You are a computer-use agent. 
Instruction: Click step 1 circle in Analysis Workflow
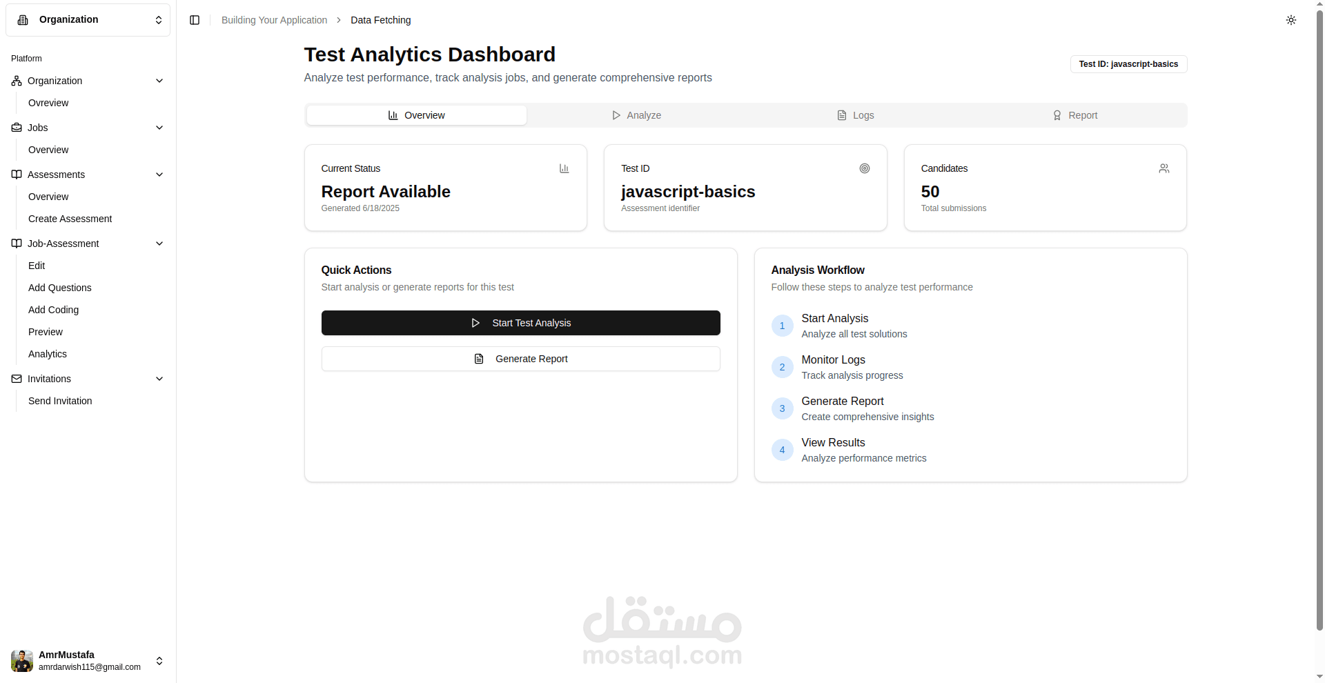coord(782,326)
